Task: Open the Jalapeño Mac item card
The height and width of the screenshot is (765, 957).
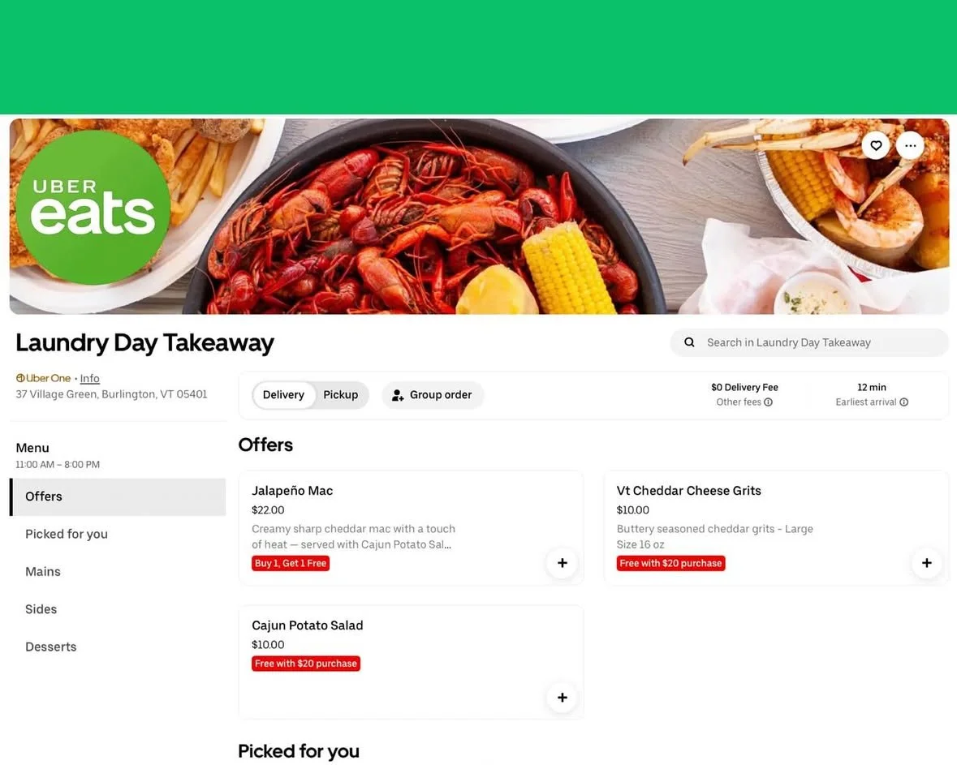Action: coord(411,527)
